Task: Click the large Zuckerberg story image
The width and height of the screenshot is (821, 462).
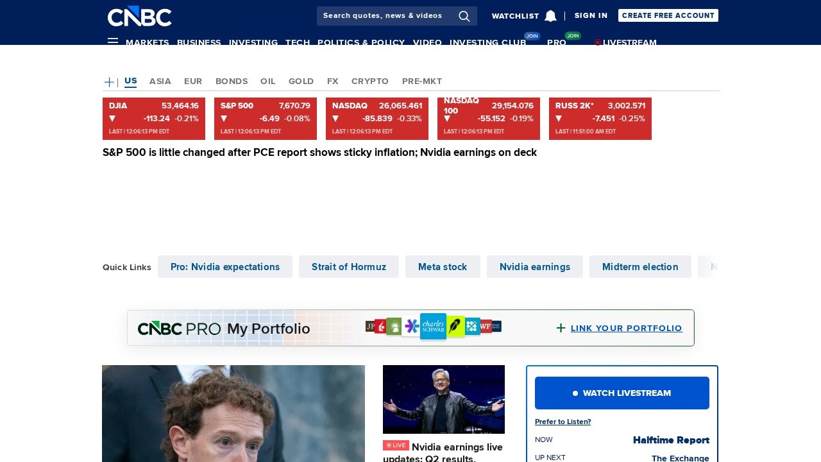Action: click(x=233, y=413)
